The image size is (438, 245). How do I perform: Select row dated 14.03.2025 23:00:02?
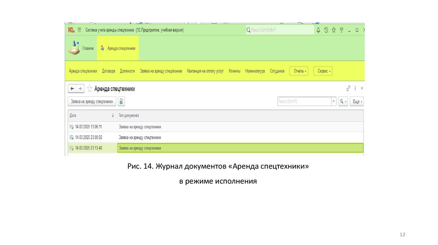(x=216, y=137)
